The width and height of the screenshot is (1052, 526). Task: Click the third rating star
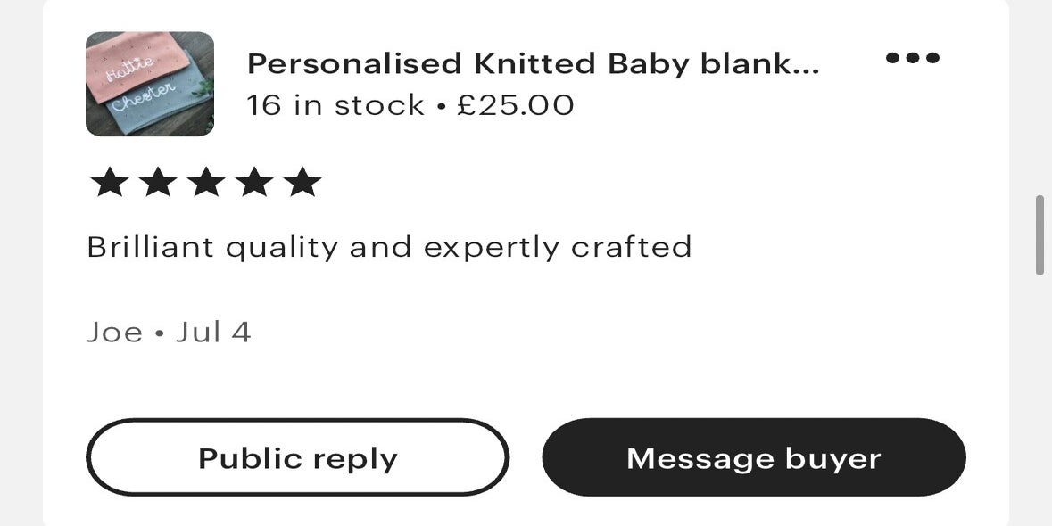click(x=206, y=182)
